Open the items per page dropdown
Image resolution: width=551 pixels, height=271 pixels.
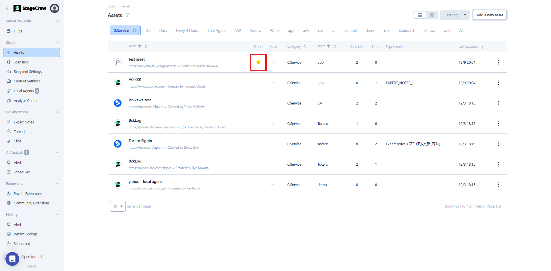118,206
